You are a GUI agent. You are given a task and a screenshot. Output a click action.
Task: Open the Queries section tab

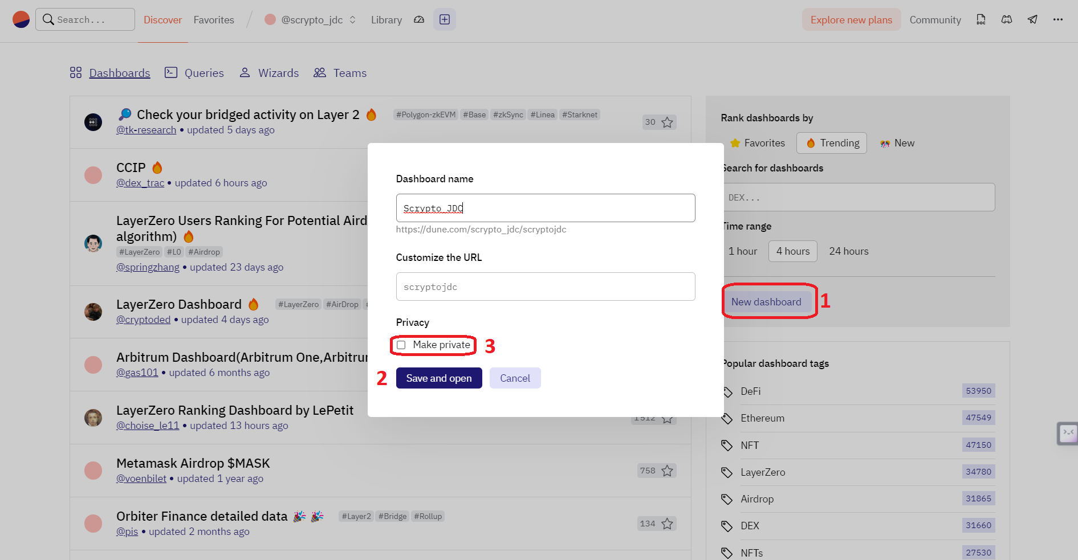point(204,73)
